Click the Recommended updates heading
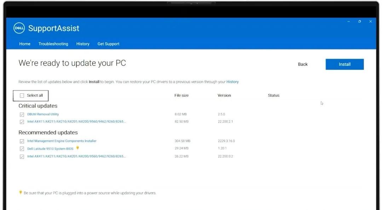Viewport: 382px width, 210px height. coord(48,132)
